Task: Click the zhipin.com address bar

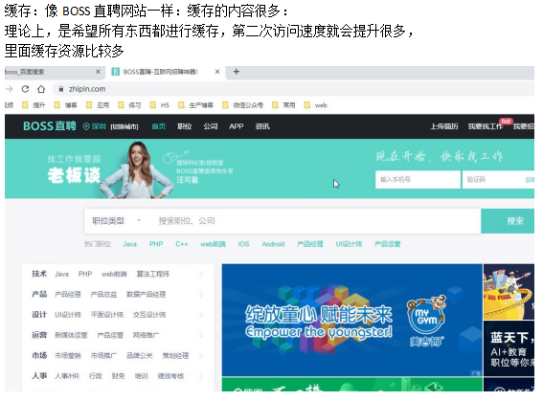Action: [x=294, y=89]
